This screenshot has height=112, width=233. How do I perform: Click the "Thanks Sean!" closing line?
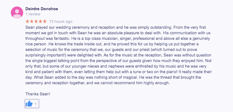coord(38,94)
